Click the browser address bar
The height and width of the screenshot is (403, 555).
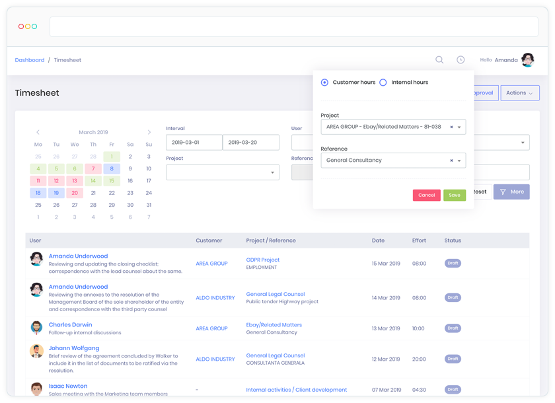point(294,26)
